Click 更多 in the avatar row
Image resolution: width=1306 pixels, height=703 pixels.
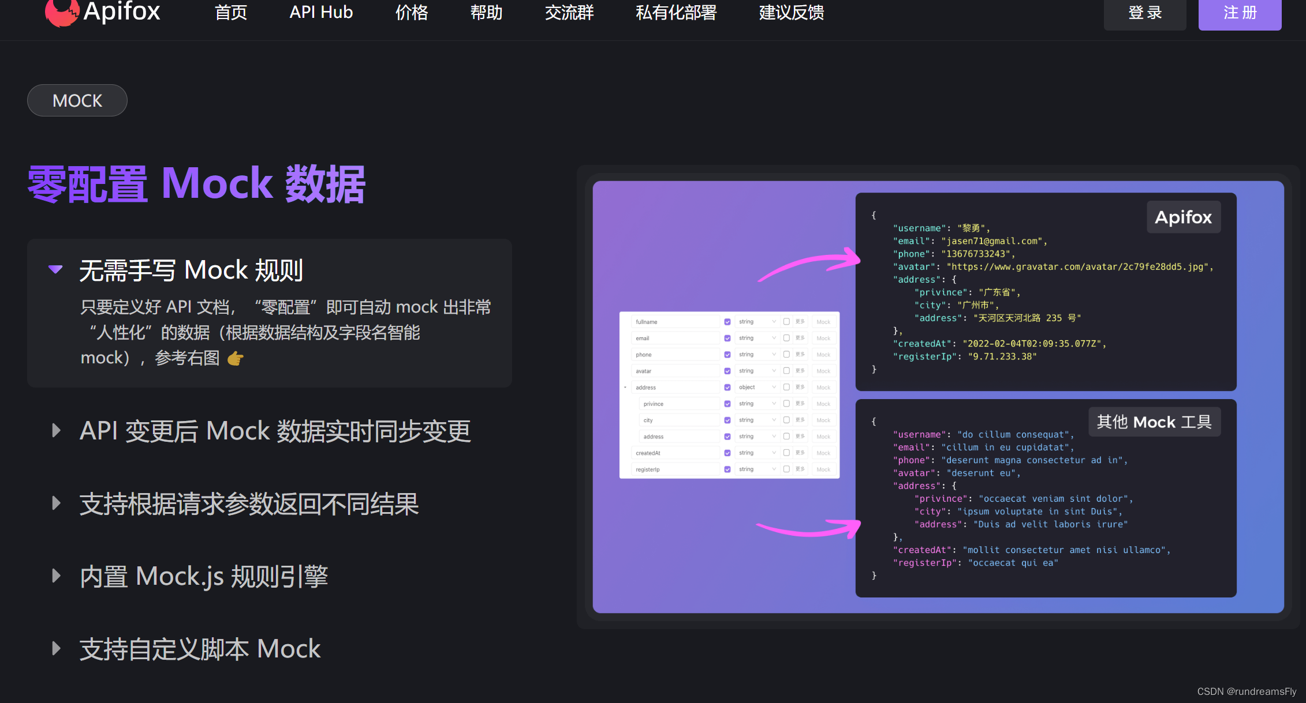coord(800,371)
